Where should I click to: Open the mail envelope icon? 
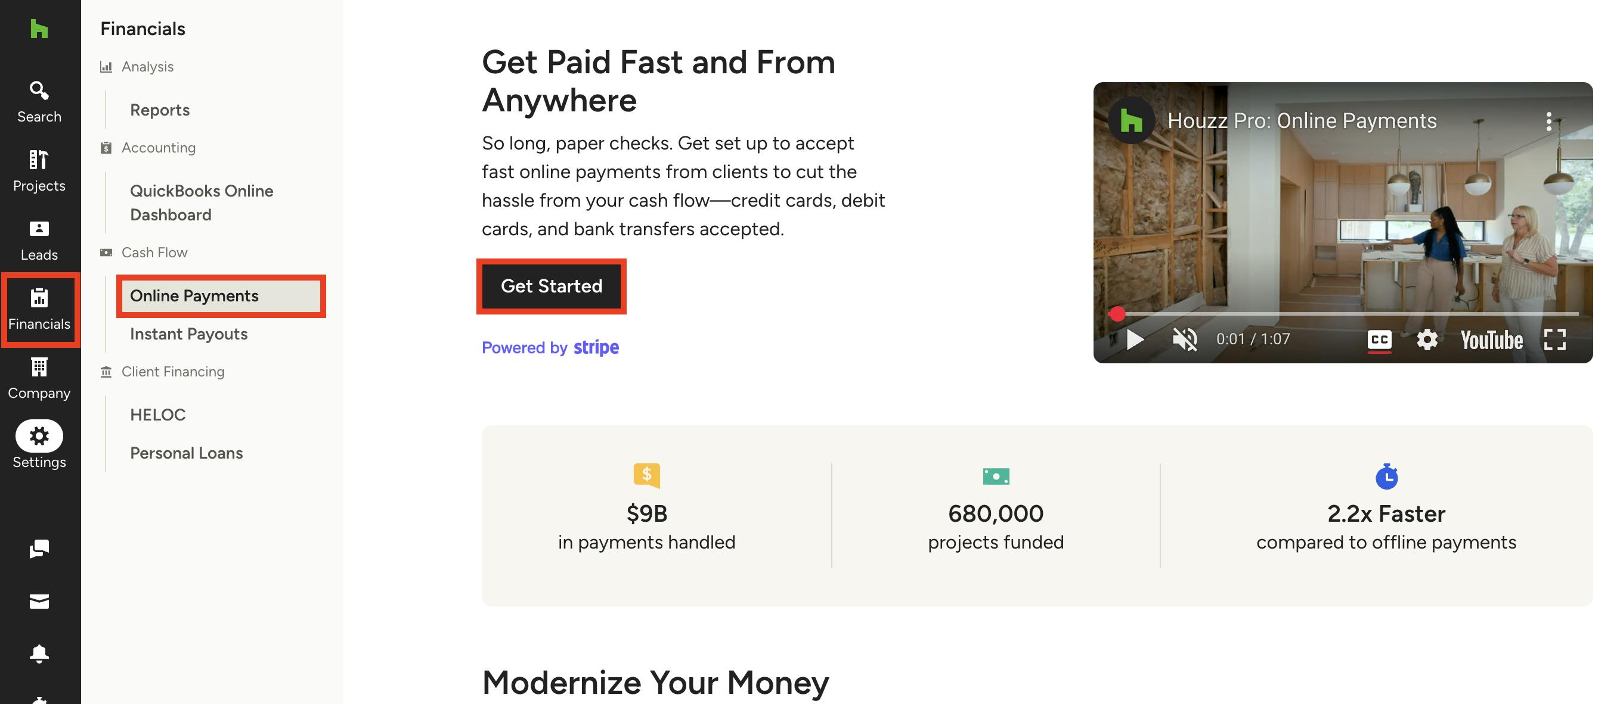pyautogui.click(x=39, y=602)
